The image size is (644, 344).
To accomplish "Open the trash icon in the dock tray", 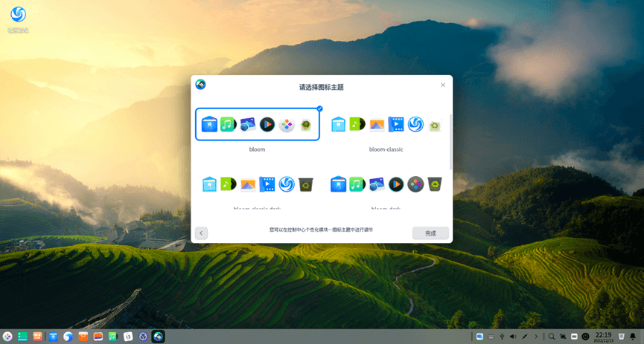I will pyautogui.click(x=621, y=337).
